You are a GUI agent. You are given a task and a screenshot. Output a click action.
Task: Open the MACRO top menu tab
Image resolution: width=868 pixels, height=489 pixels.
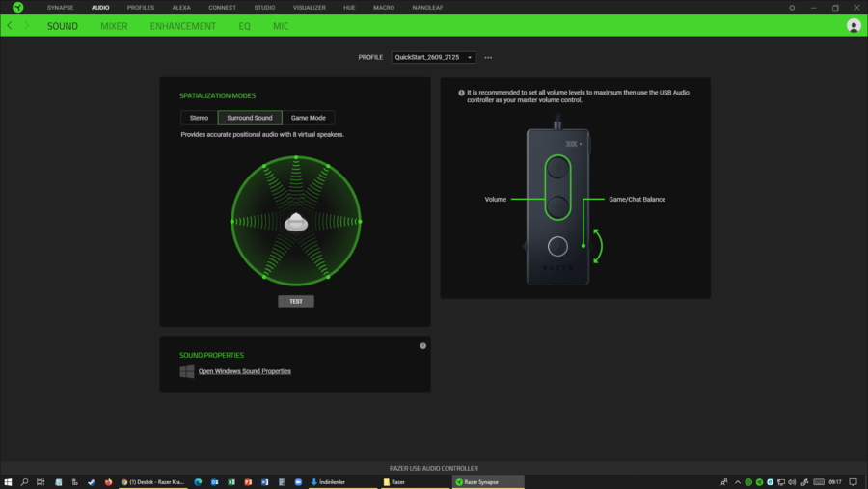pos(384,8)
